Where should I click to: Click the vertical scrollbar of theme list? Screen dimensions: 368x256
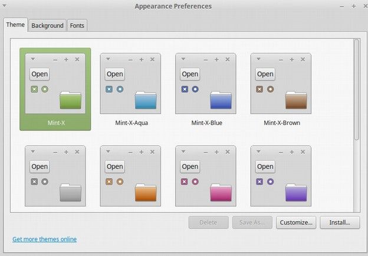356,90
